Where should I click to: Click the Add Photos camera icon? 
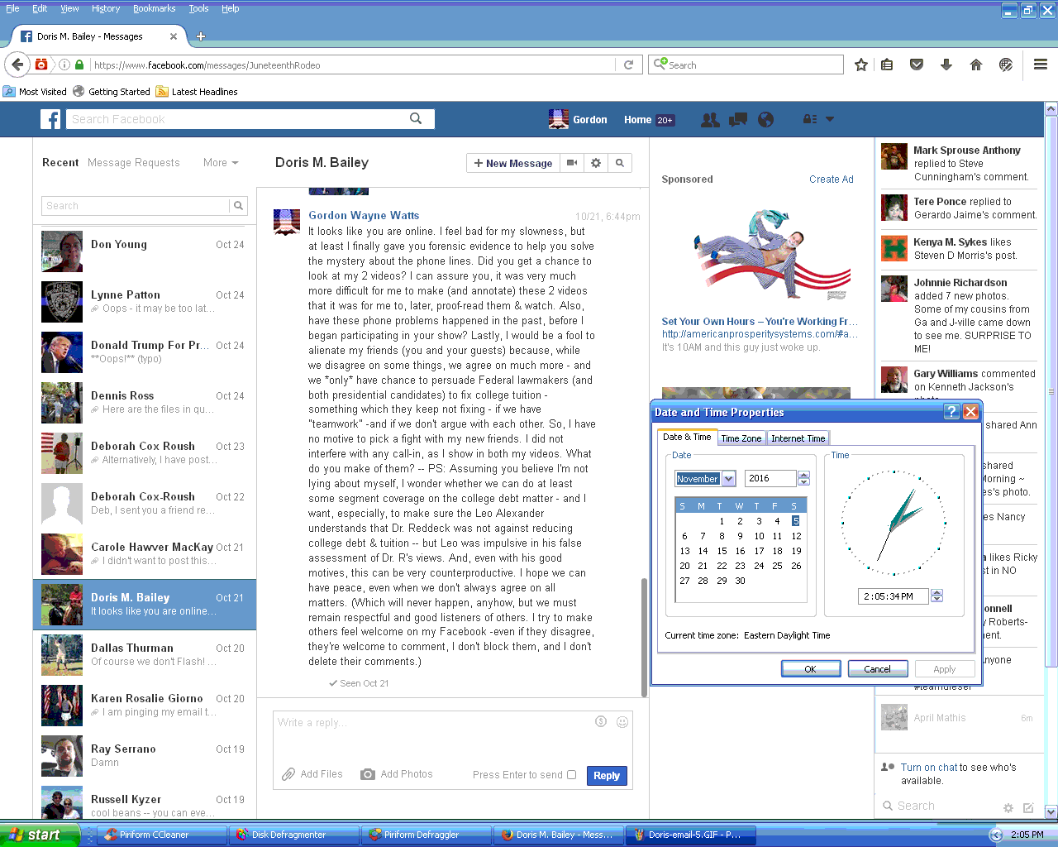368,774
